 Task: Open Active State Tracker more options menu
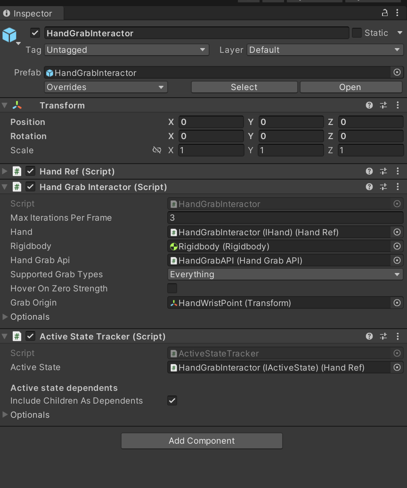[x=398, y=336]
